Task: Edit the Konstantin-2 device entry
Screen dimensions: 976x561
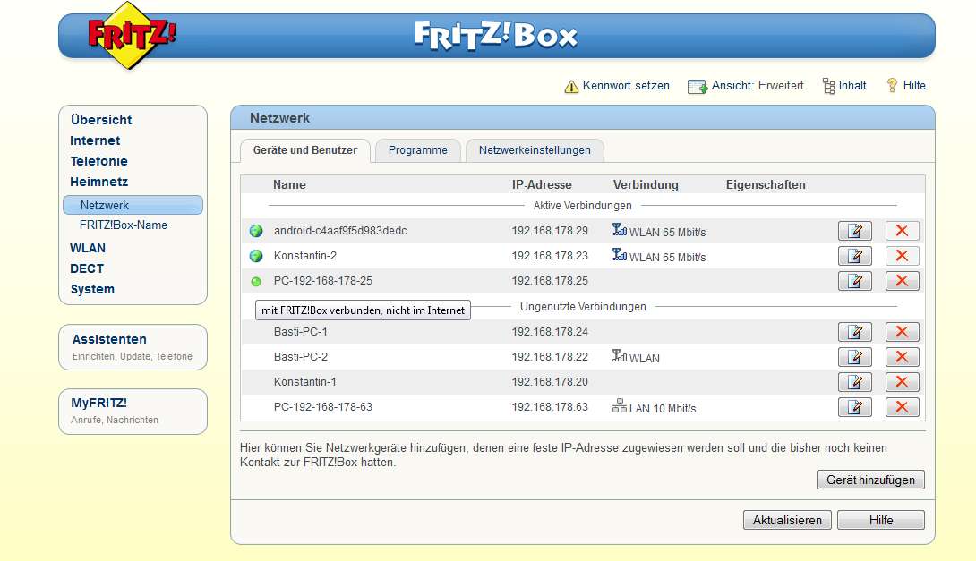Action: tap(854, 256)
